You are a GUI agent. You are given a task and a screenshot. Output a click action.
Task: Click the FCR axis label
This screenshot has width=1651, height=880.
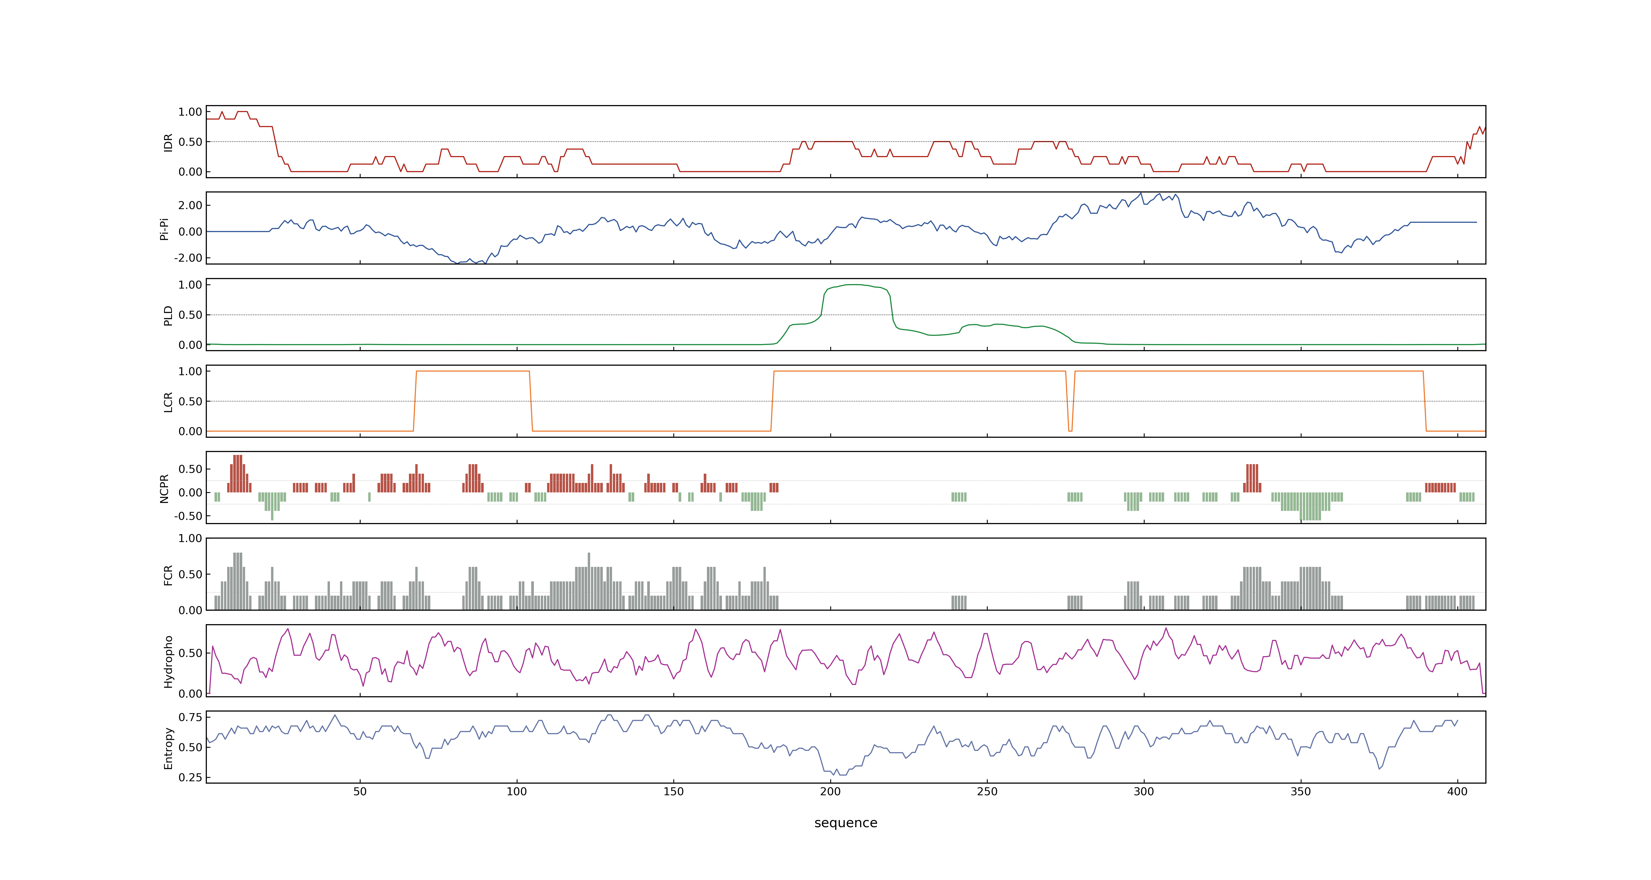168,575
